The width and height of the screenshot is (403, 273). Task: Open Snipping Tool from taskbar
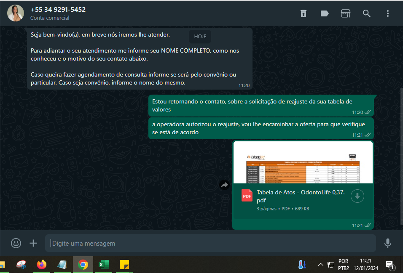point(21,265)
